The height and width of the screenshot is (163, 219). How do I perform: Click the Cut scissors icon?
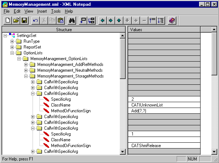click(44, 21)
